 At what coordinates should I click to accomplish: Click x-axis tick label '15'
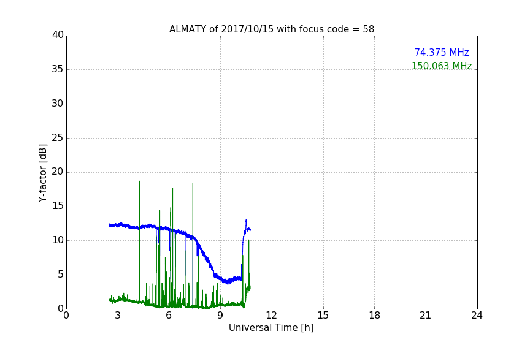point(323,316)
